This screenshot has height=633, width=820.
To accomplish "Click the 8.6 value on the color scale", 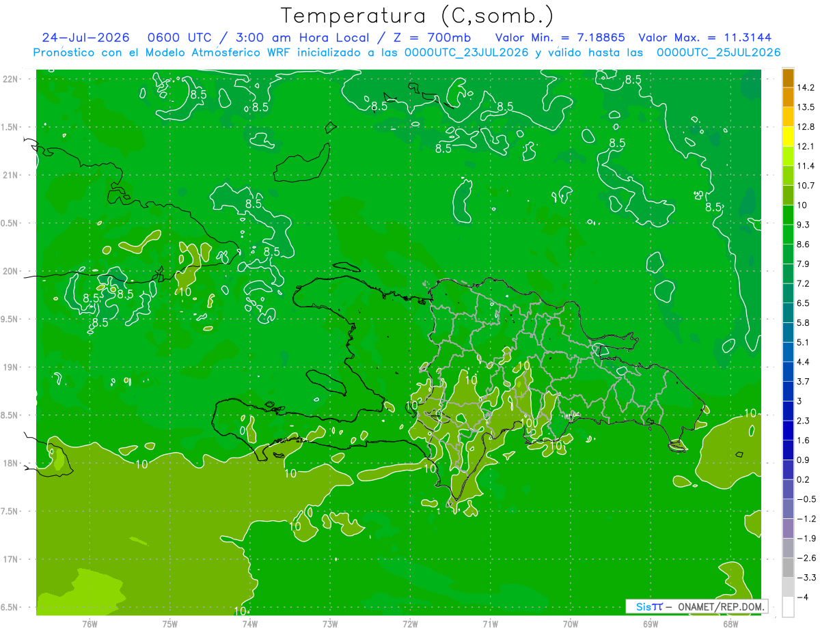I will pyautogui.click(x=803, y=244).
